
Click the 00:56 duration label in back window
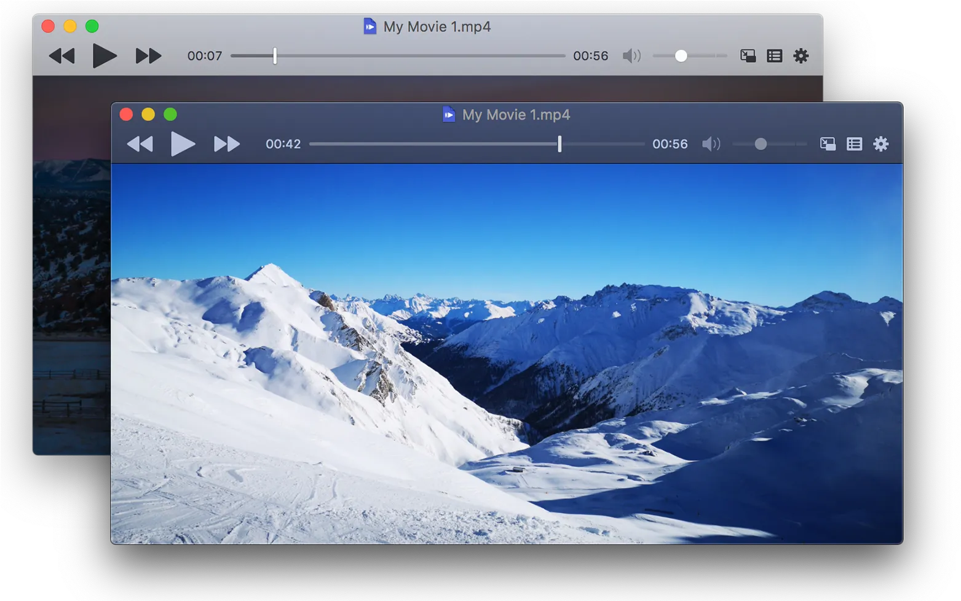pyautogui.click(x=590, y=56)
